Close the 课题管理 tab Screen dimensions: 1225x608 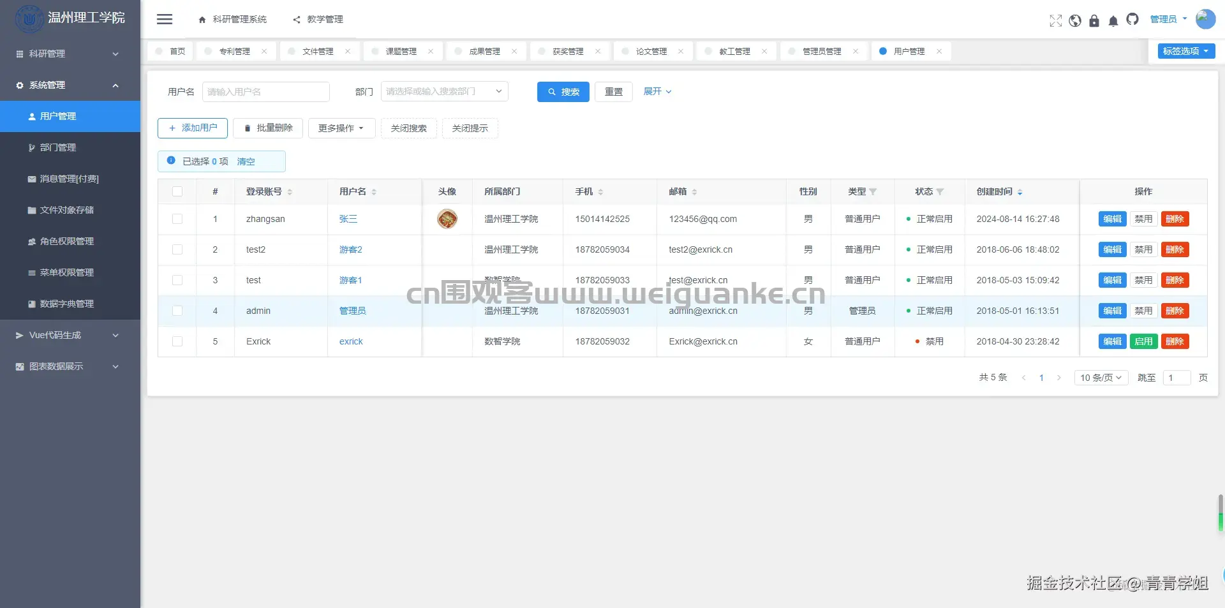click(x=431, y=51)
